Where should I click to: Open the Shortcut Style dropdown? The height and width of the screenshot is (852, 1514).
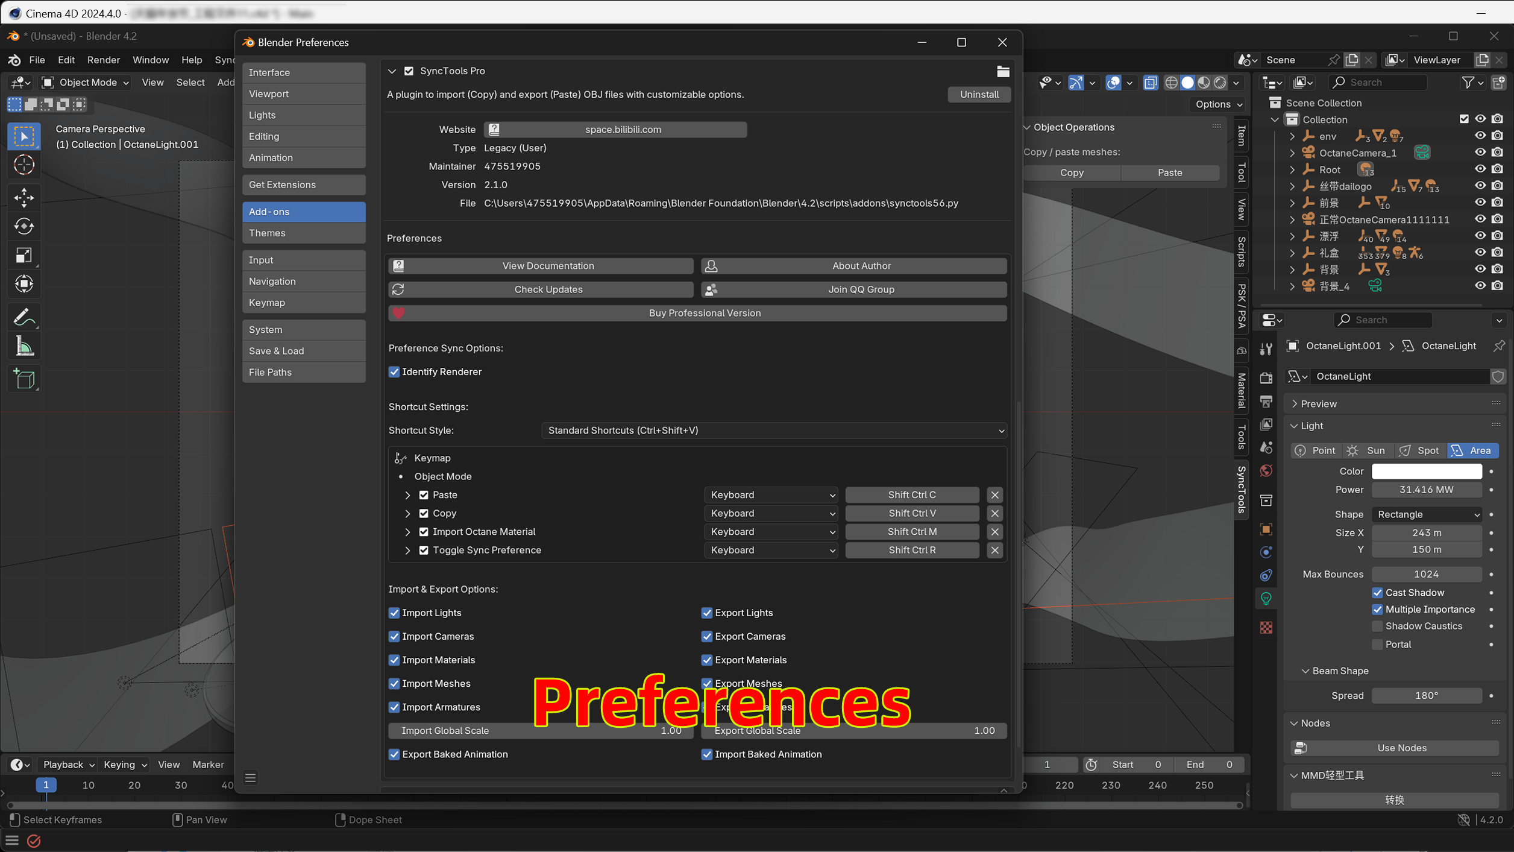click(774, 431)
